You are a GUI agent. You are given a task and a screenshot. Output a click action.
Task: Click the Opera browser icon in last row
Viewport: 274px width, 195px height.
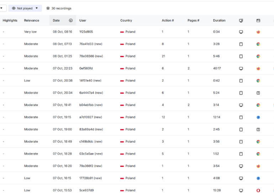258,190
